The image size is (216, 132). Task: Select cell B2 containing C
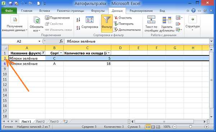click(54, 58)
